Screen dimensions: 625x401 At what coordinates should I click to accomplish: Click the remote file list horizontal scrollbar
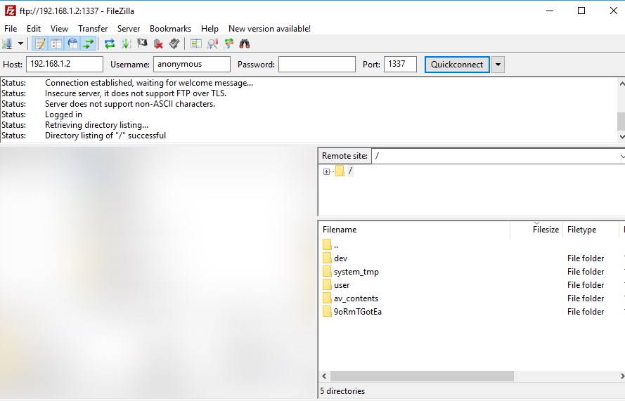tap(422, 376)
